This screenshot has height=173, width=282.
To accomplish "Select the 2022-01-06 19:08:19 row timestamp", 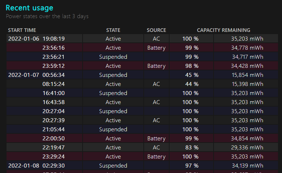I will [x=36, y=39].
